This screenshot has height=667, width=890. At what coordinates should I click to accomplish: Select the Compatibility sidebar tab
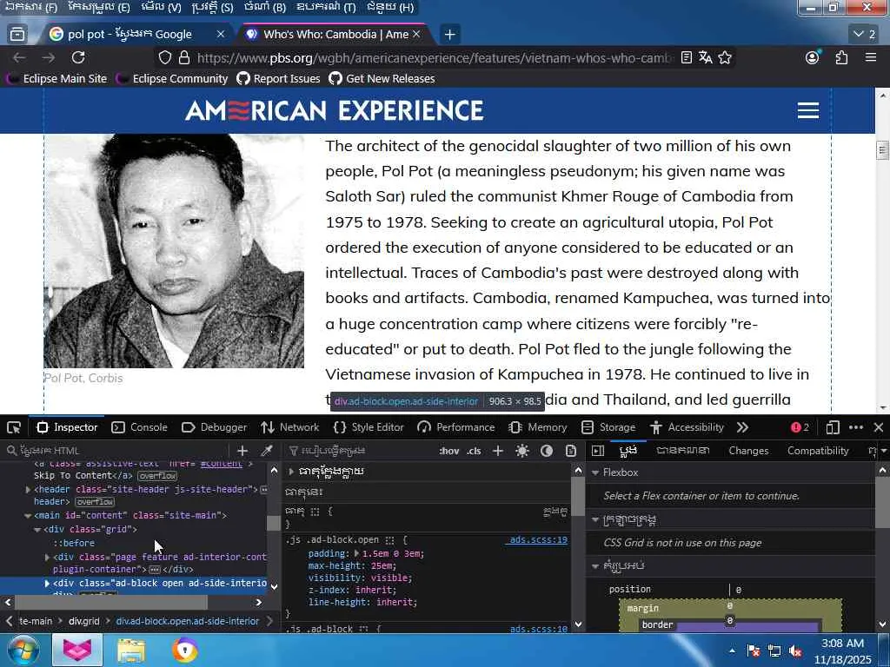click(x=818, y=451)
